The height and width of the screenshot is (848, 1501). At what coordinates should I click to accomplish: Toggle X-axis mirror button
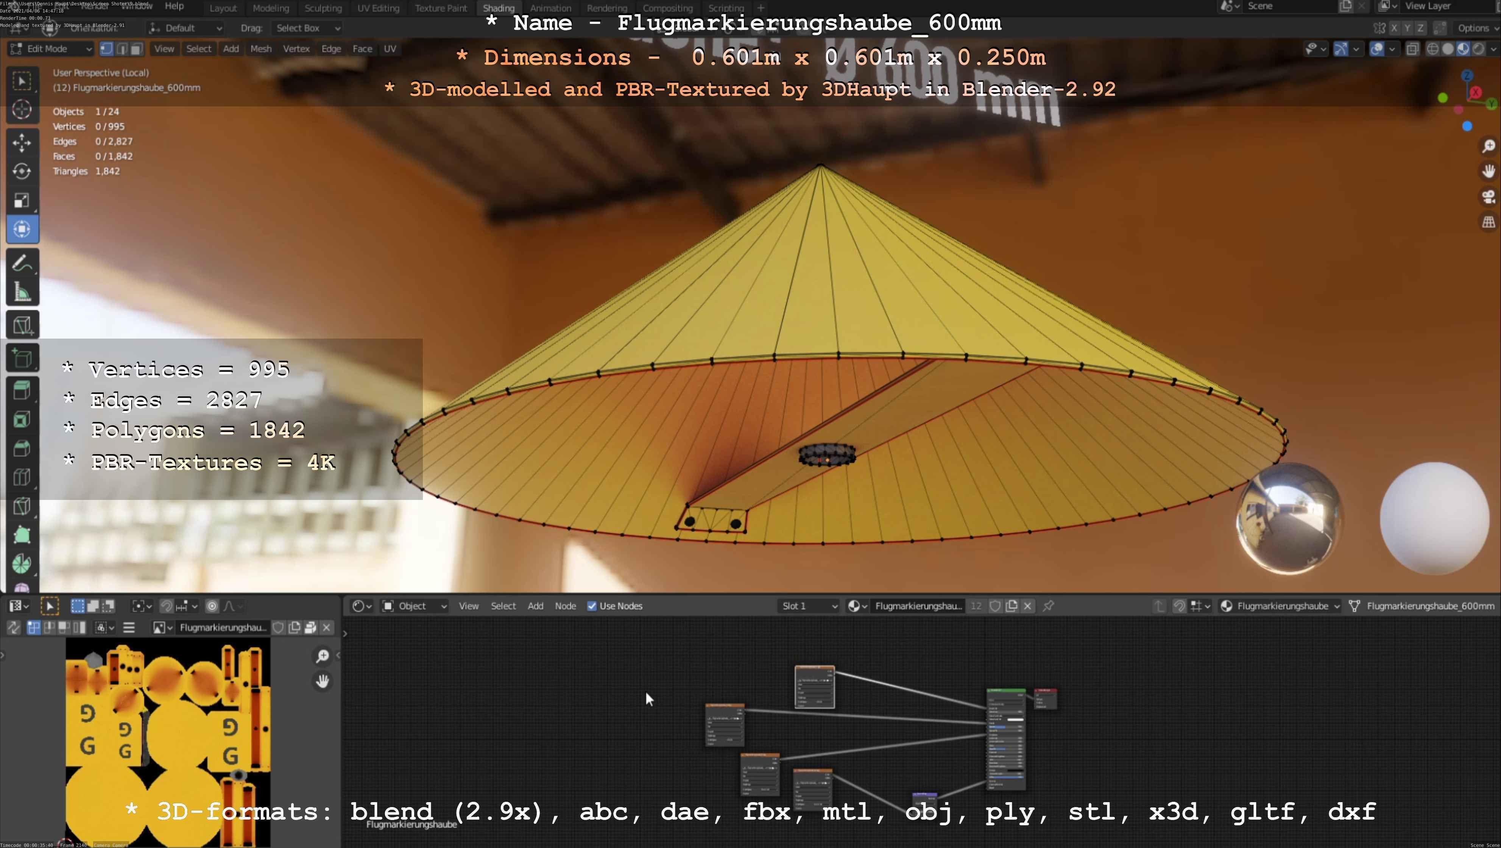pyautogui.click(x=1394, y=28)
